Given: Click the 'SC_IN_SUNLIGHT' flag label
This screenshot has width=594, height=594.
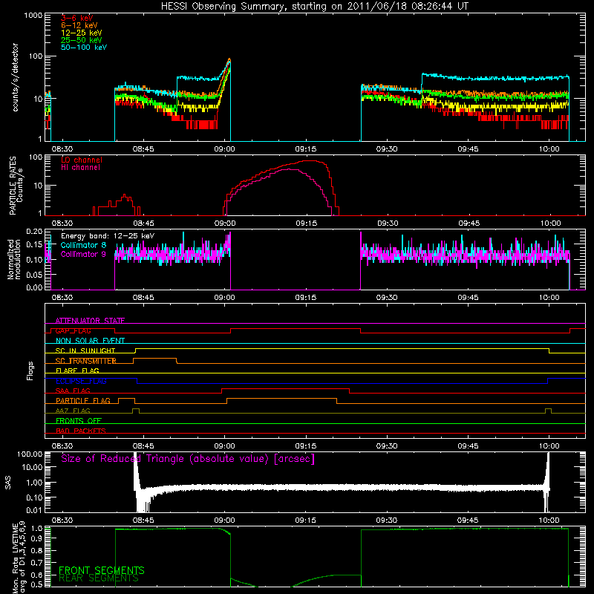Looking at the screenshot, I should click(x=85, y=350).
